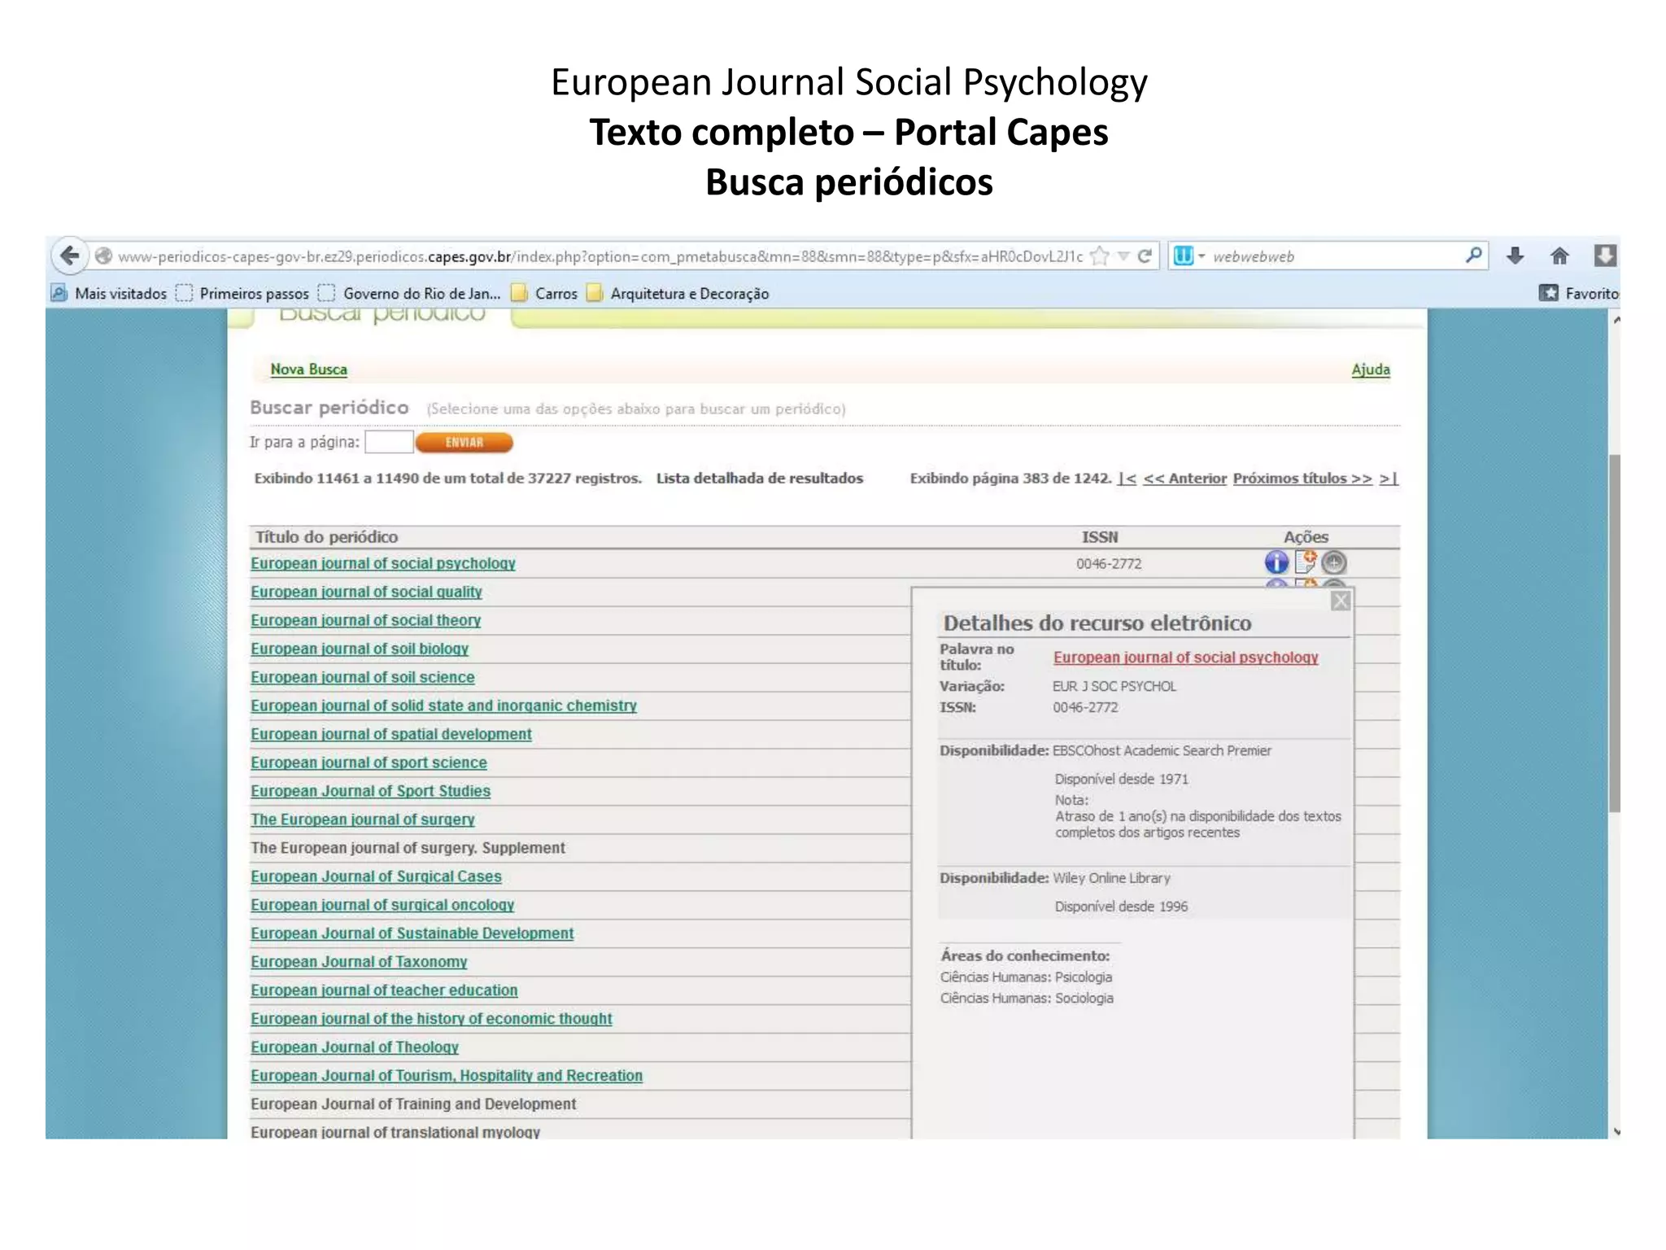
Task: Click the Nova Busca link
Action: (309, 369)
